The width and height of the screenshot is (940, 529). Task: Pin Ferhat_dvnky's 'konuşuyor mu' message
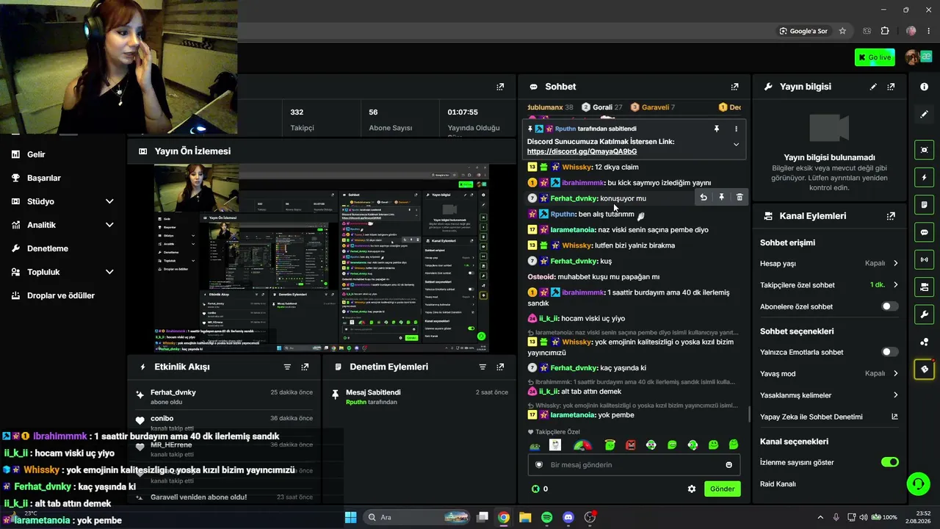point(721,197)
